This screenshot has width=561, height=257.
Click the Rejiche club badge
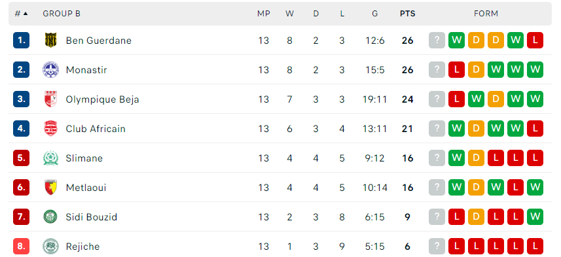pyautogui.click(x=50, y=247)
